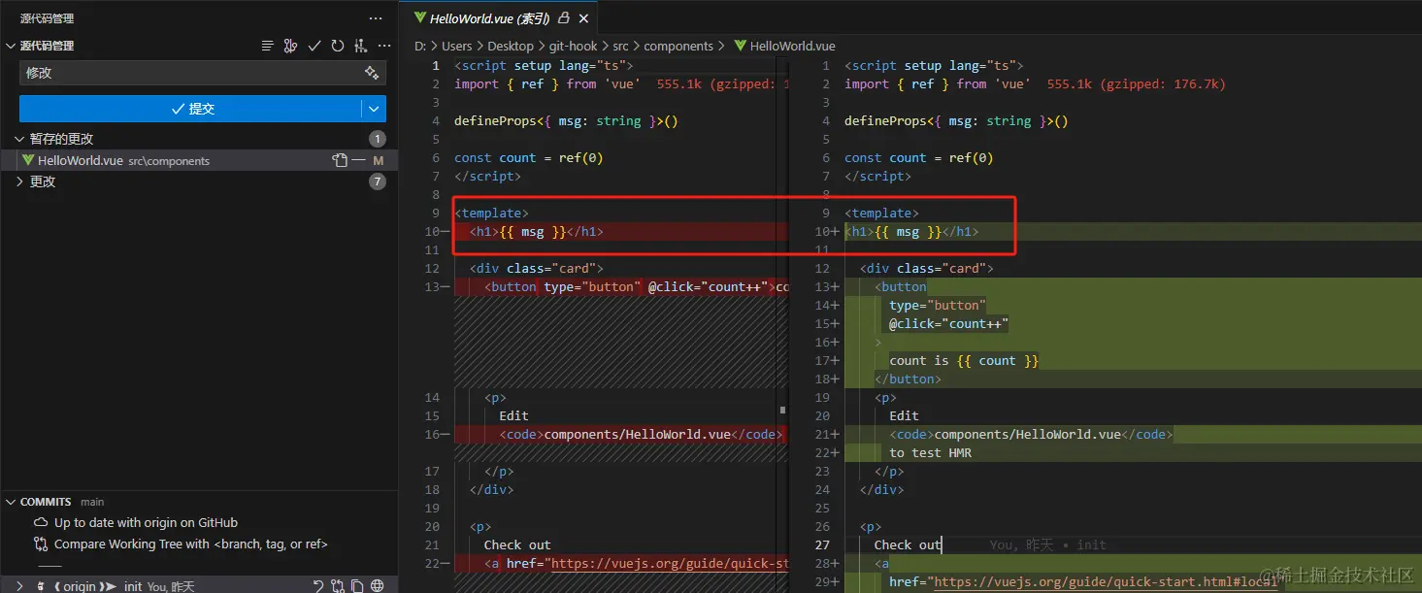This screenshot has width=1422, height=593.
Task: Open the commit button's dropdown arrow
Action: 374,109
